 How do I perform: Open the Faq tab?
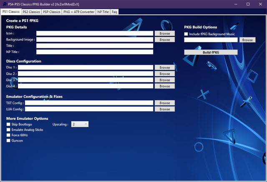114,12
